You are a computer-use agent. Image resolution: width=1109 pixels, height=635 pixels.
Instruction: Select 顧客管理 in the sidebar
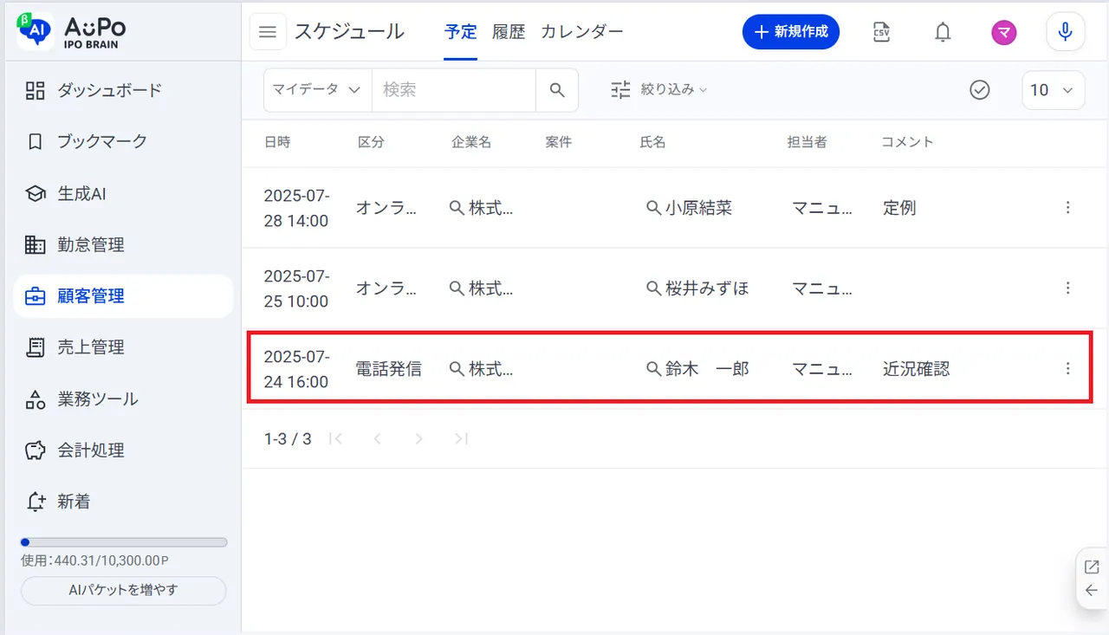point(123,296)
